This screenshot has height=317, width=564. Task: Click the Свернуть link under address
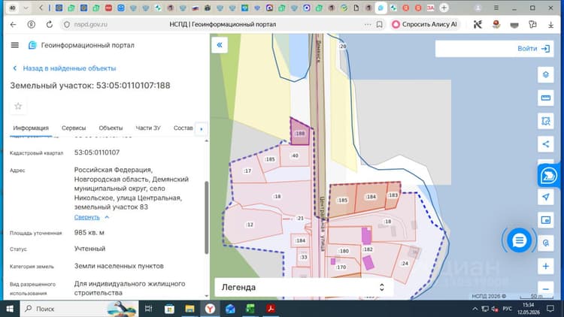(x=86, y=217)
